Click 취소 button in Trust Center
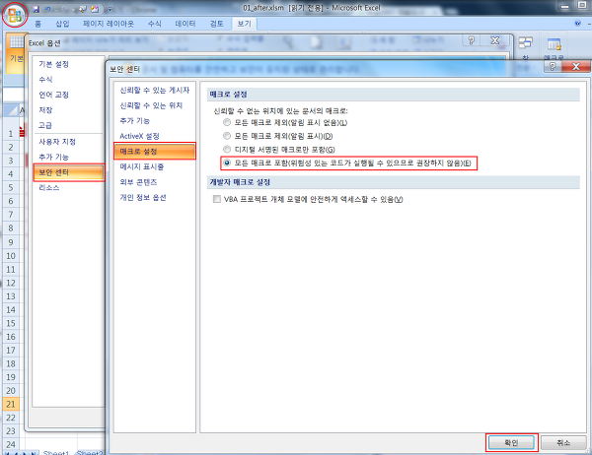 pyautogui.click(x=563, y=443)
